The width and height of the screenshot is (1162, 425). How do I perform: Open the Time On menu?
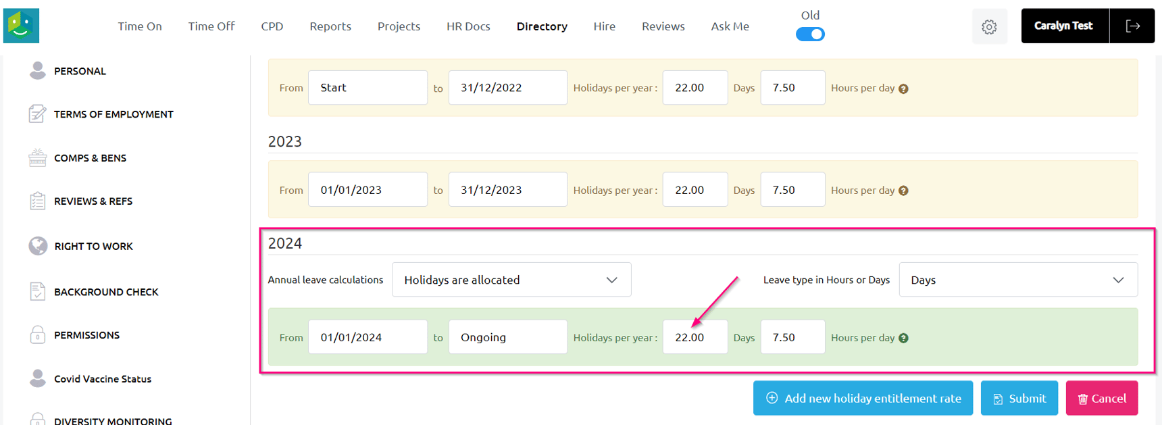coord(140,26)
